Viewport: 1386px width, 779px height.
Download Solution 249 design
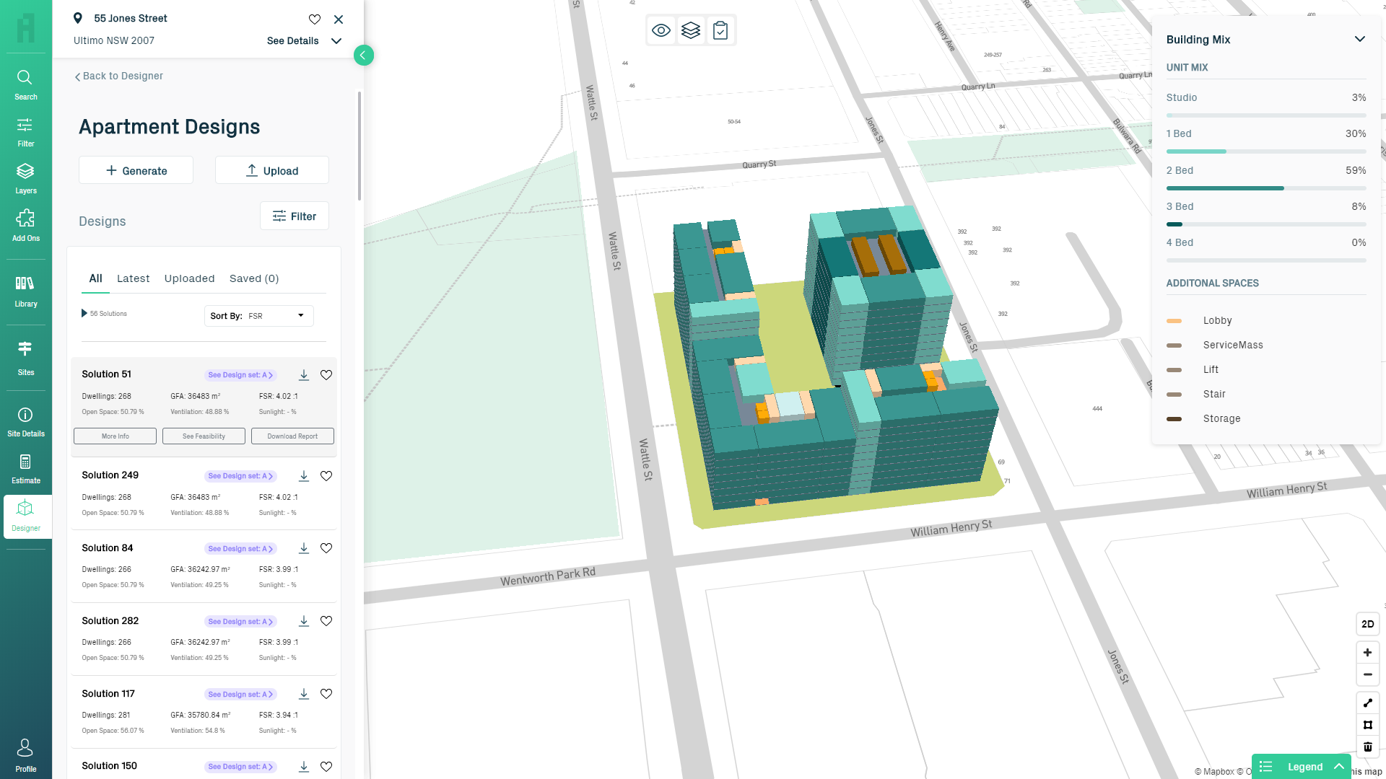(x=304, y=476)
